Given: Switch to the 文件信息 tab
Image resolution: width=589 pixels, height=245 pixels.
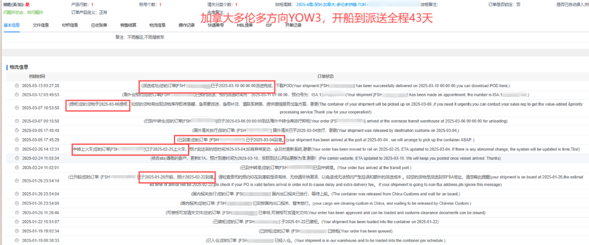Looking at the screenshot, I should pos(40,26).
